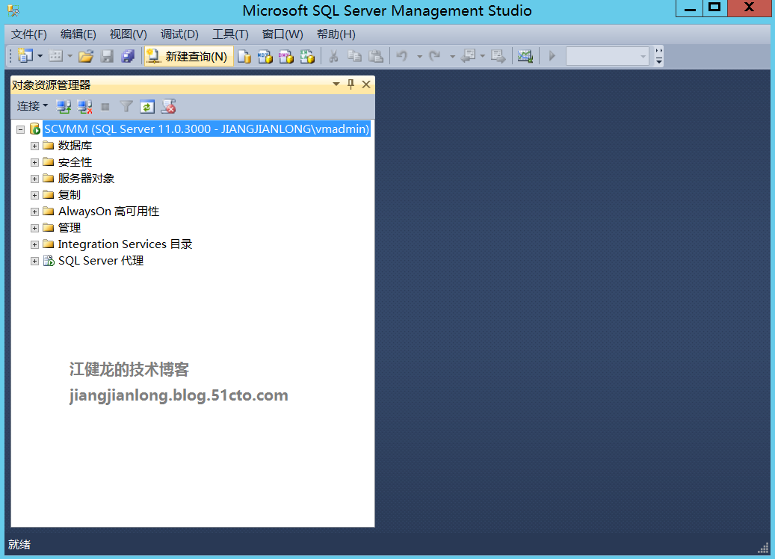Open the 工具(T) menu
This screenshot has width=775, height=559.
[230, 34]
